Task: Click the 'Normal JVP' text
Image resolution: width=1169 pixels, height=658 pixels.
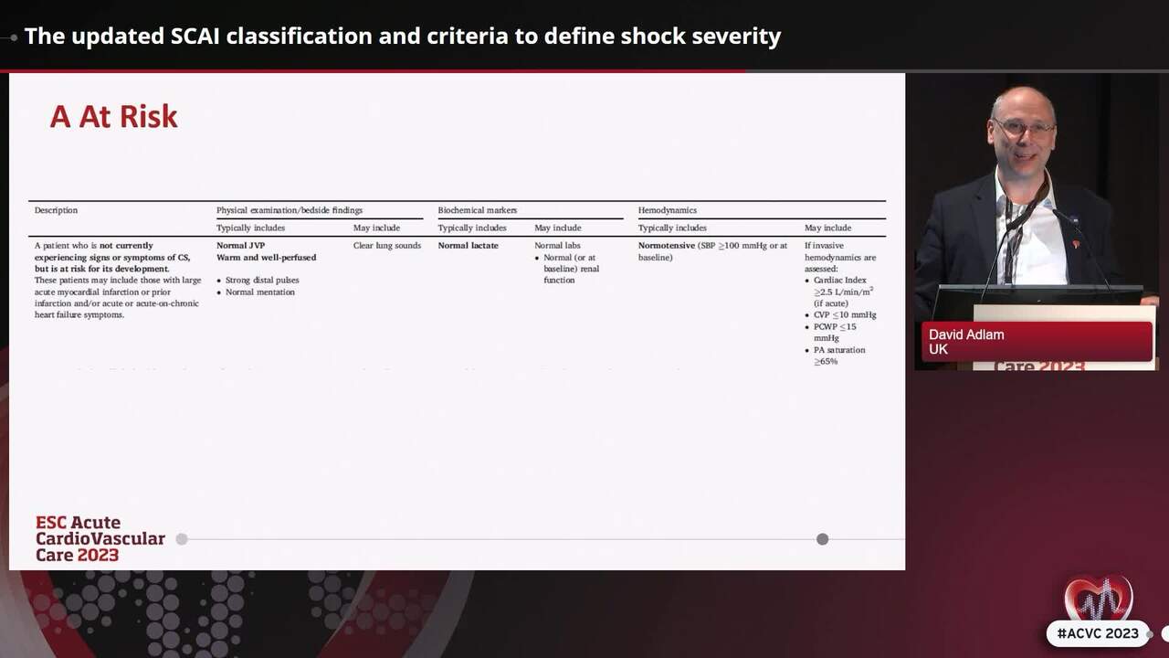Action: pos(240,246)
